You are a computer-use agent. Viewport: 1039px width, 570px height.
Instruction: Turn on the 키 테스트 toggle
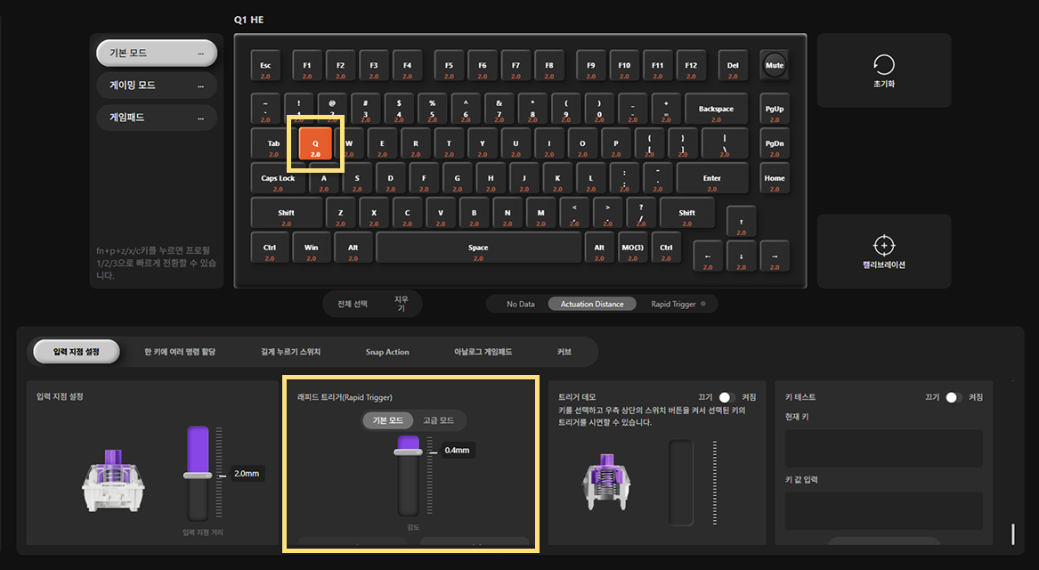pyautogui.click(x=954, y=397)
